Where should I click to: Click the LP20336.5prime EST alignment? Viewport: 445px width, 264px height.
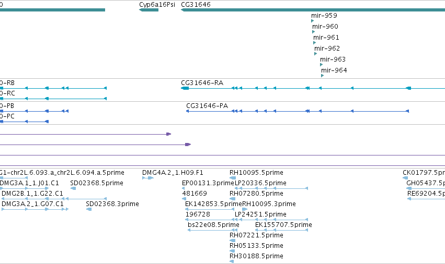[x=271, y=188]
